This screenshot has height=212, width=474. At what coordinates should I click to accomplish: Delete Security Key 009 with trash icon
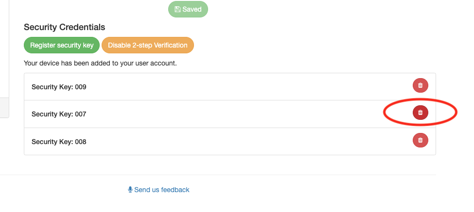coord(420,85)
